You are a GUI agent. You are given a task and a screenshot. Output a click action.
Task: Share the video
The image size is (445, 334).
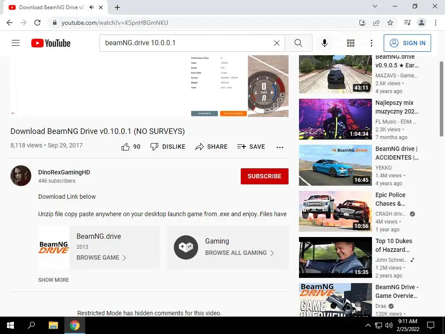coord(212,147)
